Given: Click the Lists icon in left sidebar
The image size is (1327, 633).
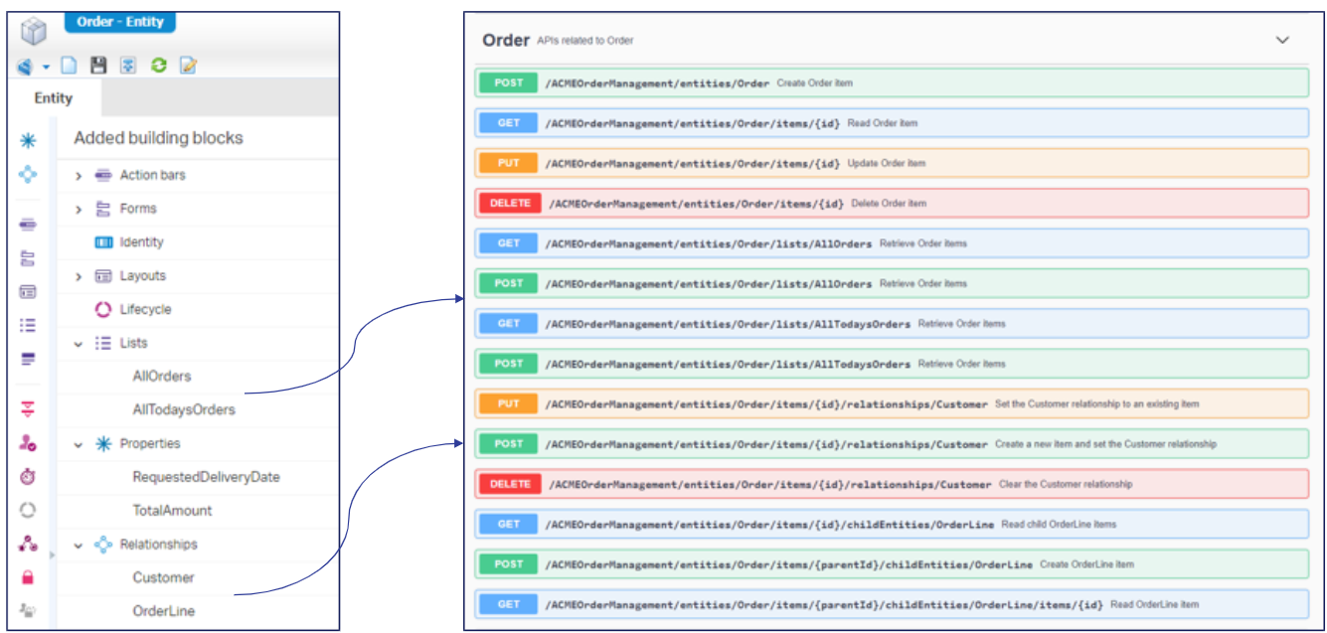Looking at the screenshot, I should coord(28,325).
